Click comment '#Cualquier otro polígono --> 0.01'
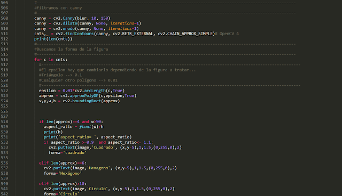 [78, 80]
